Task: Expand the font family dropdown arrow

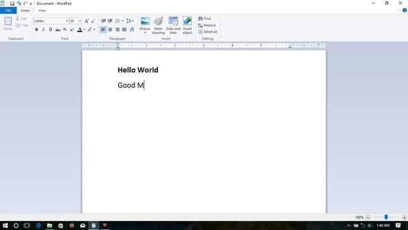Action: point(67,21)
